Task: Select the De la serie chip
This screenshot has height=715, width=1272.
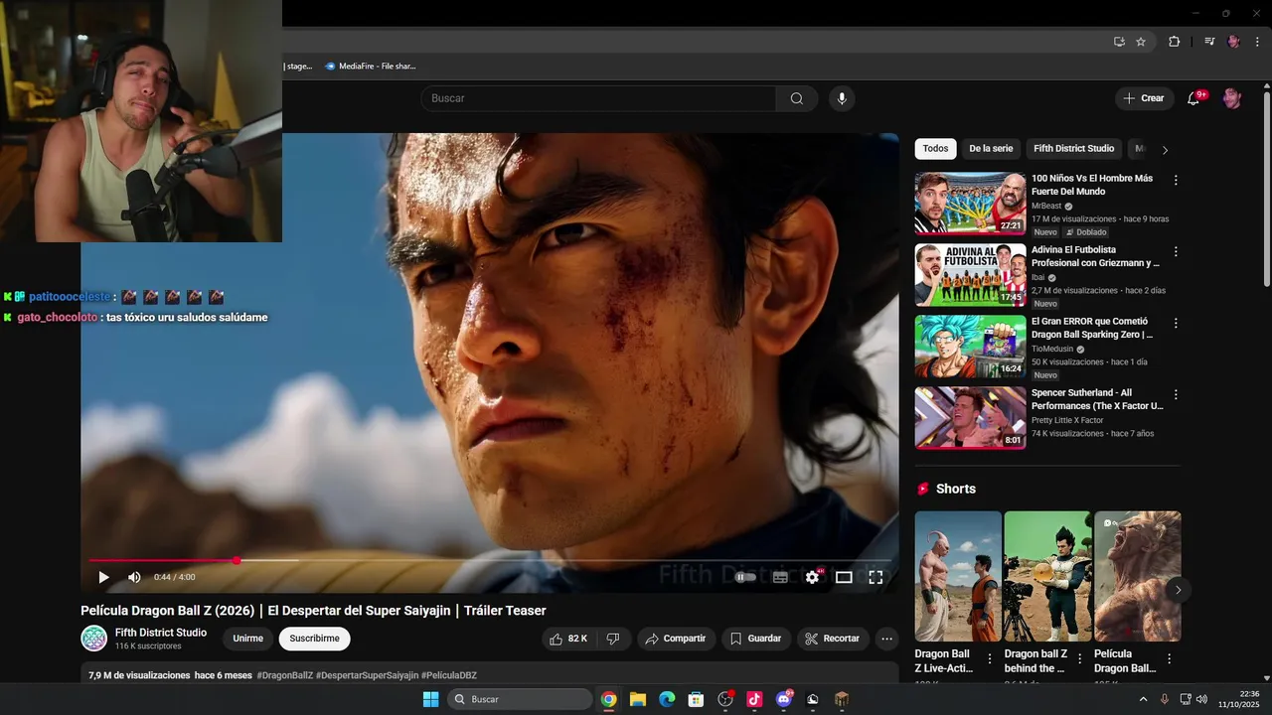Action: coord(991,149)
